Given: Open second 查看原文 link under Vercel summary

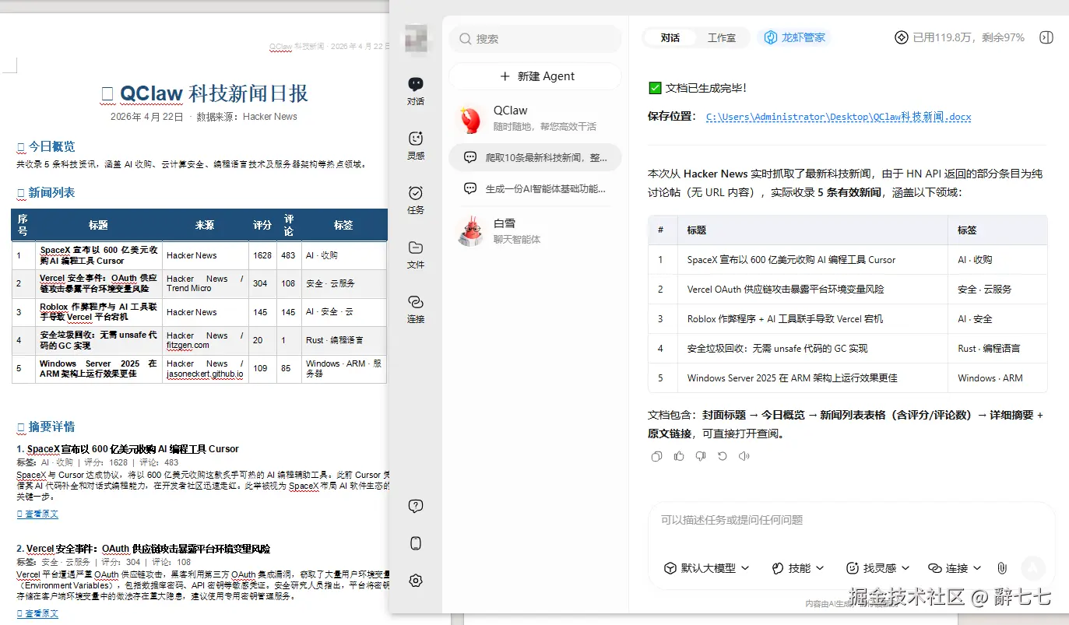Looking at the screenshot, I should pos(38,613).
